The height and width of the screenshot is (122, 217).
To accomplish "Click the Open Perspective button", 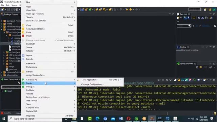I will pos(205,9).
